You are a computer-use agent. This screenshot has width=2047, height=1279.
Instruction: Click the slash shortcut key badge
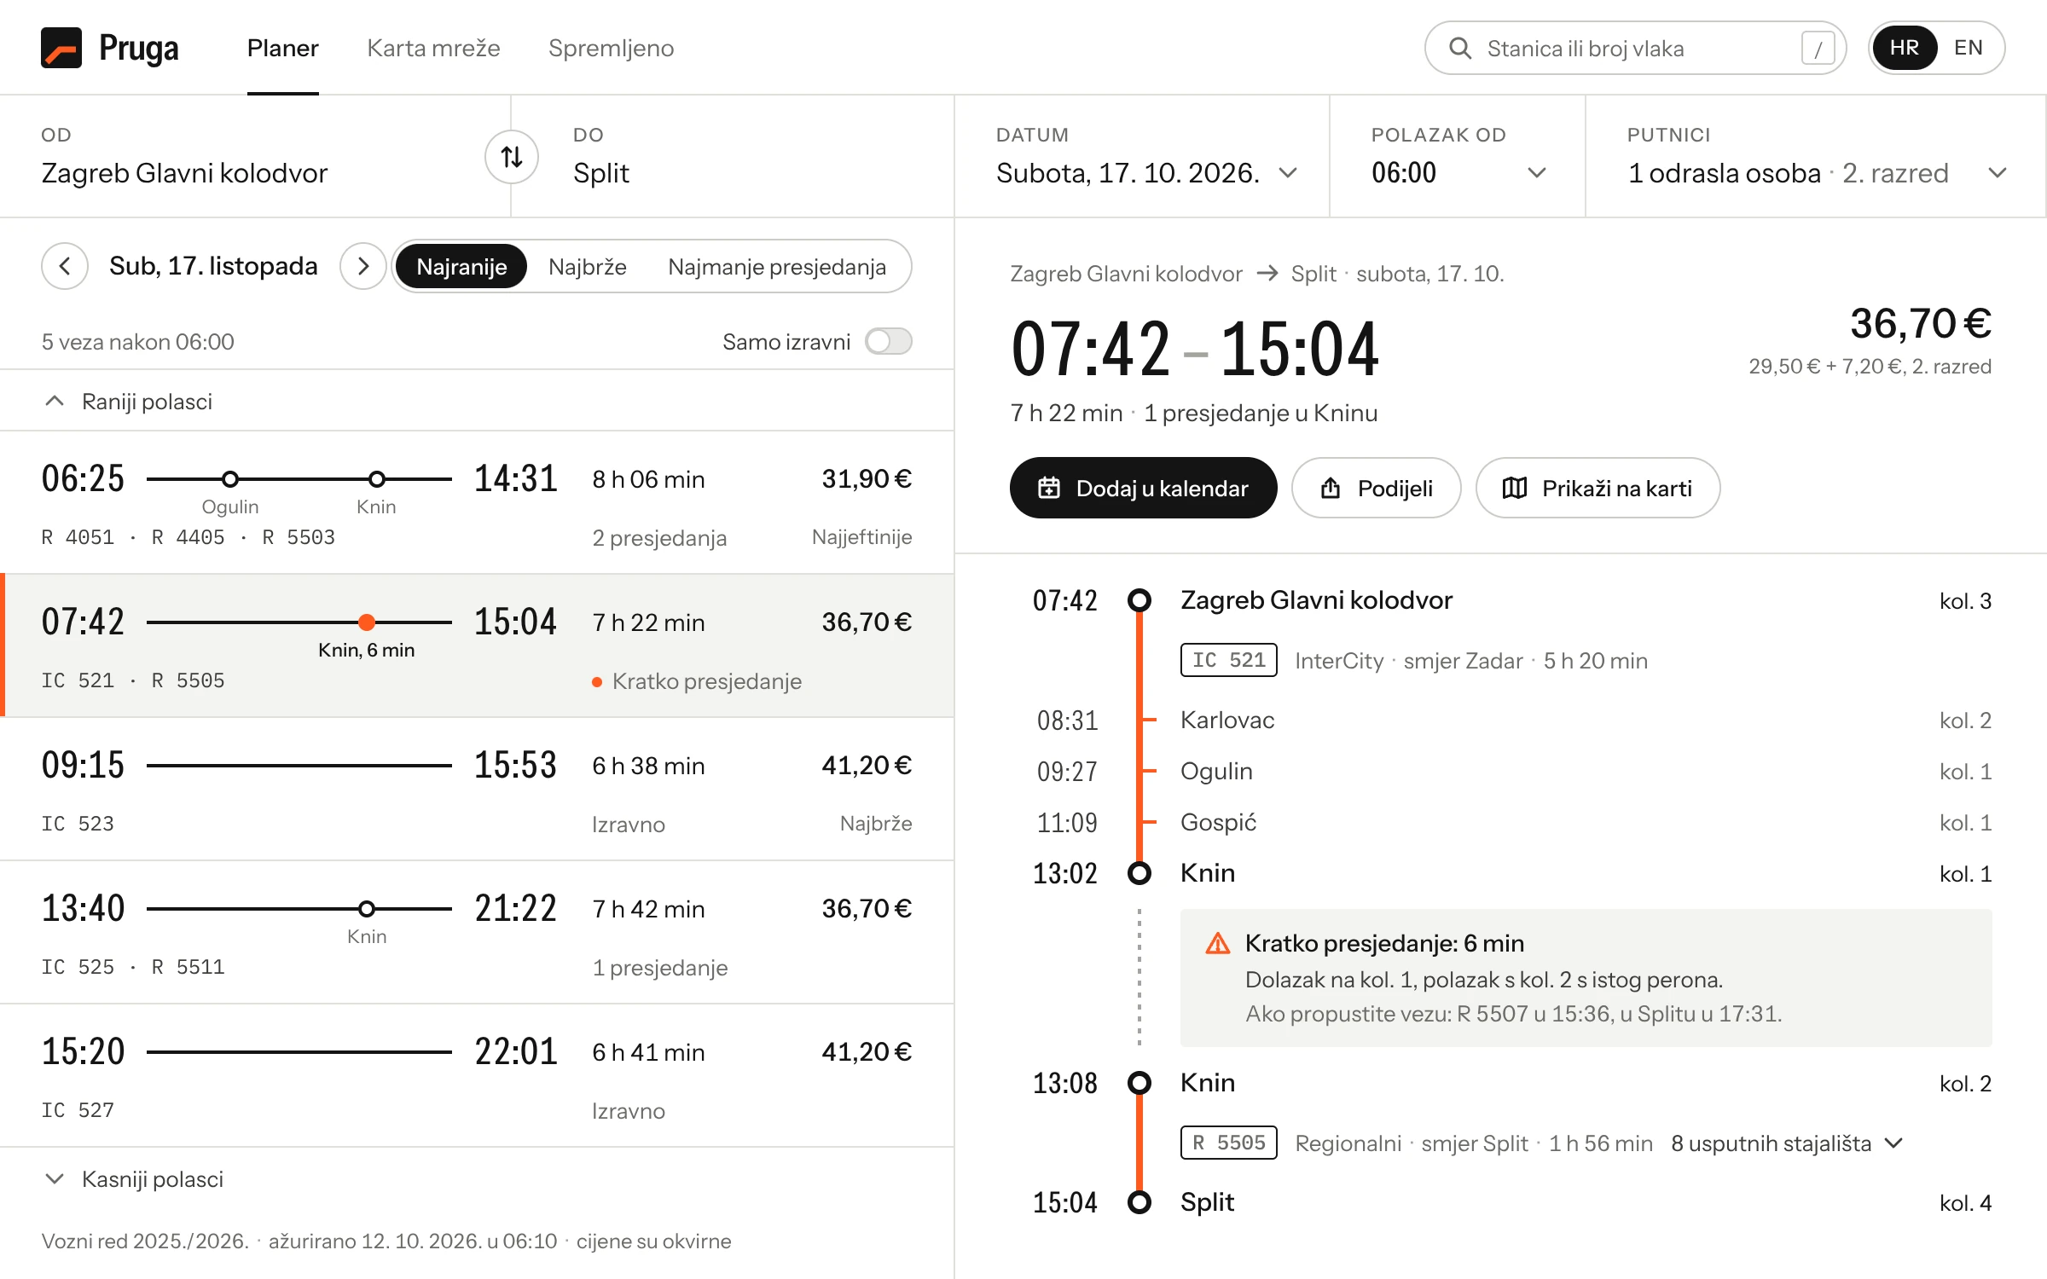pyautogui.click(x=1818, y=49)
